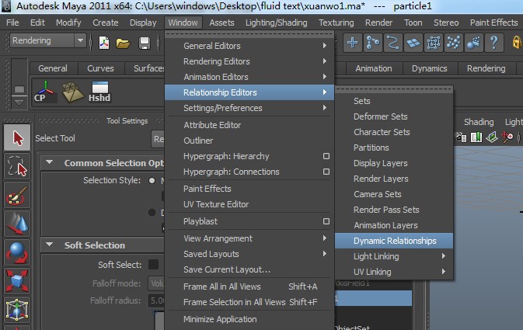
Task: Toggle the Soft Select checkbox
Action: pos(153,264)
